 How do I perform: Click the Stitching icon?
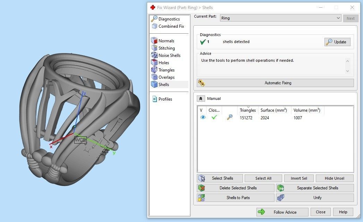click(154, 48)
